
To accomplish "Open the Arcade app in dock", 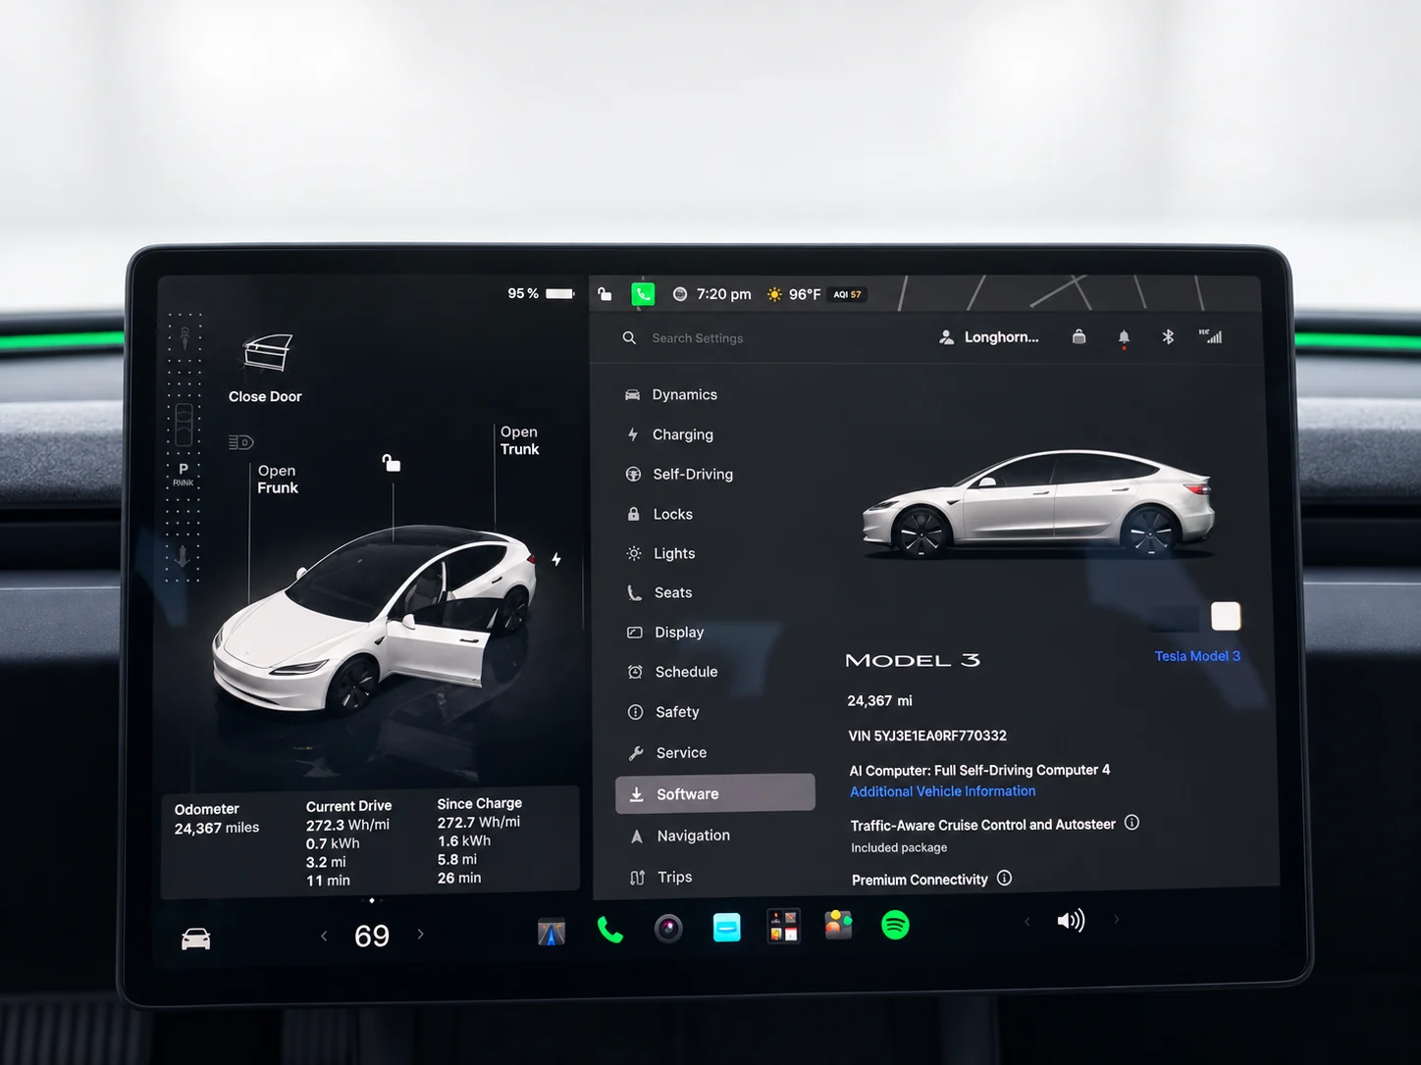I will point(838,925).
